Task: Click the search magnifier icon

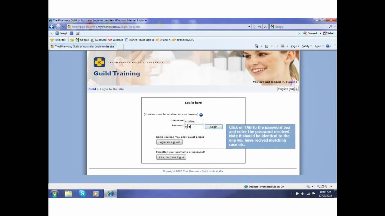Action: click(331, 27)
